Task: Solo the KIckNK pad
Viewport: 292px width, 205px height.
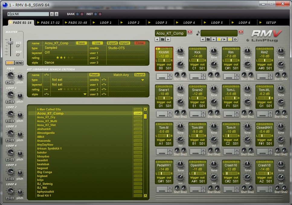Action: point(170,78)
